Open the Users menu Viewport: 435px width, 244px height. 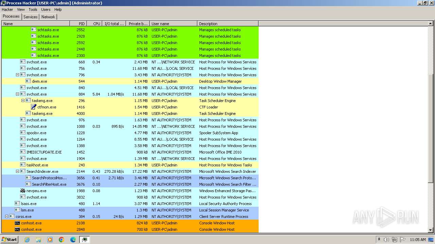pyautogui.click(x=46, y=9)
